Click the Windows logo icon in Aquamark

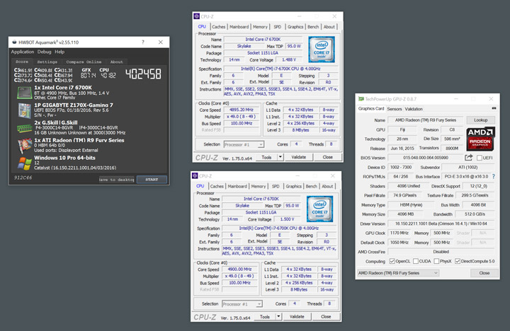tap(25, 163)
